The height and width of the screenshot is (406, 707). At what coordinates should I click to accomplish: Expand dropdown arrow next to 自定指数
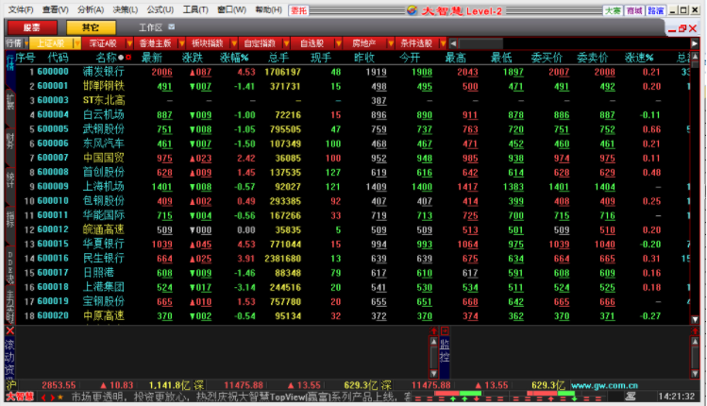tap(286, 43)
